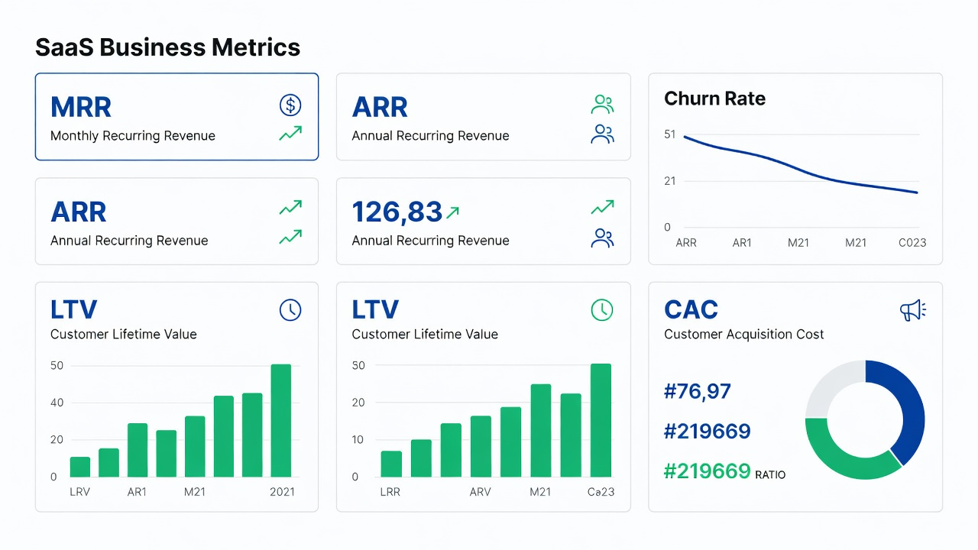
Task: Click the green clock icon in LTV card
Action: (x=602, y=309)
